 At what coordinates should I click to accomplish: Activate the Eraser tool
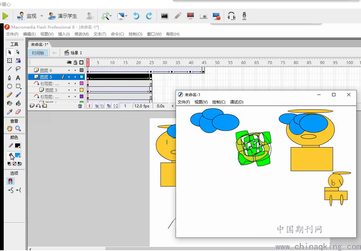pos(18,112)
